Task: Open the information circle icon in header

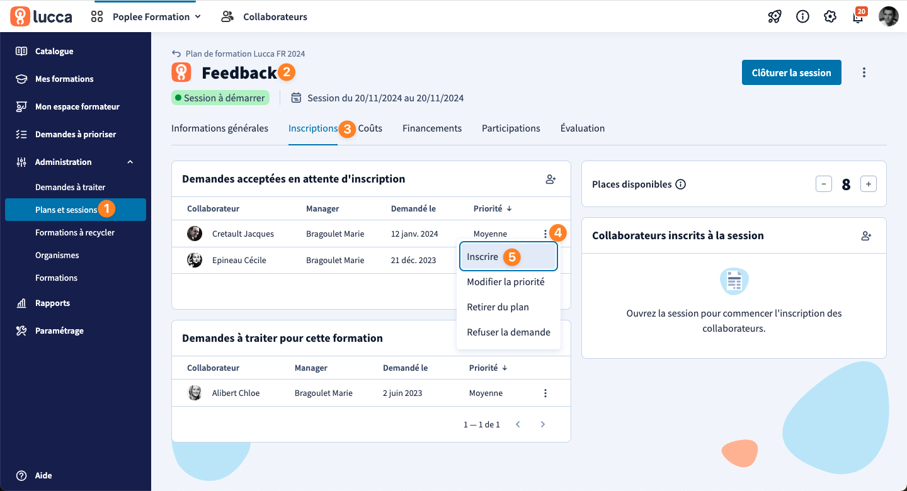Action: tap(802, 17)
